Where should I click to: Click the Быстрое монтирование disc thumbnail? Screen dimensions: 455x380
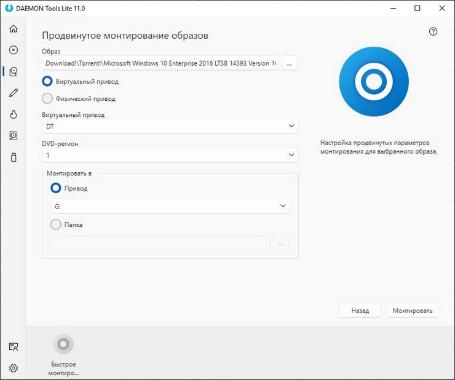(x=63, y=344)
